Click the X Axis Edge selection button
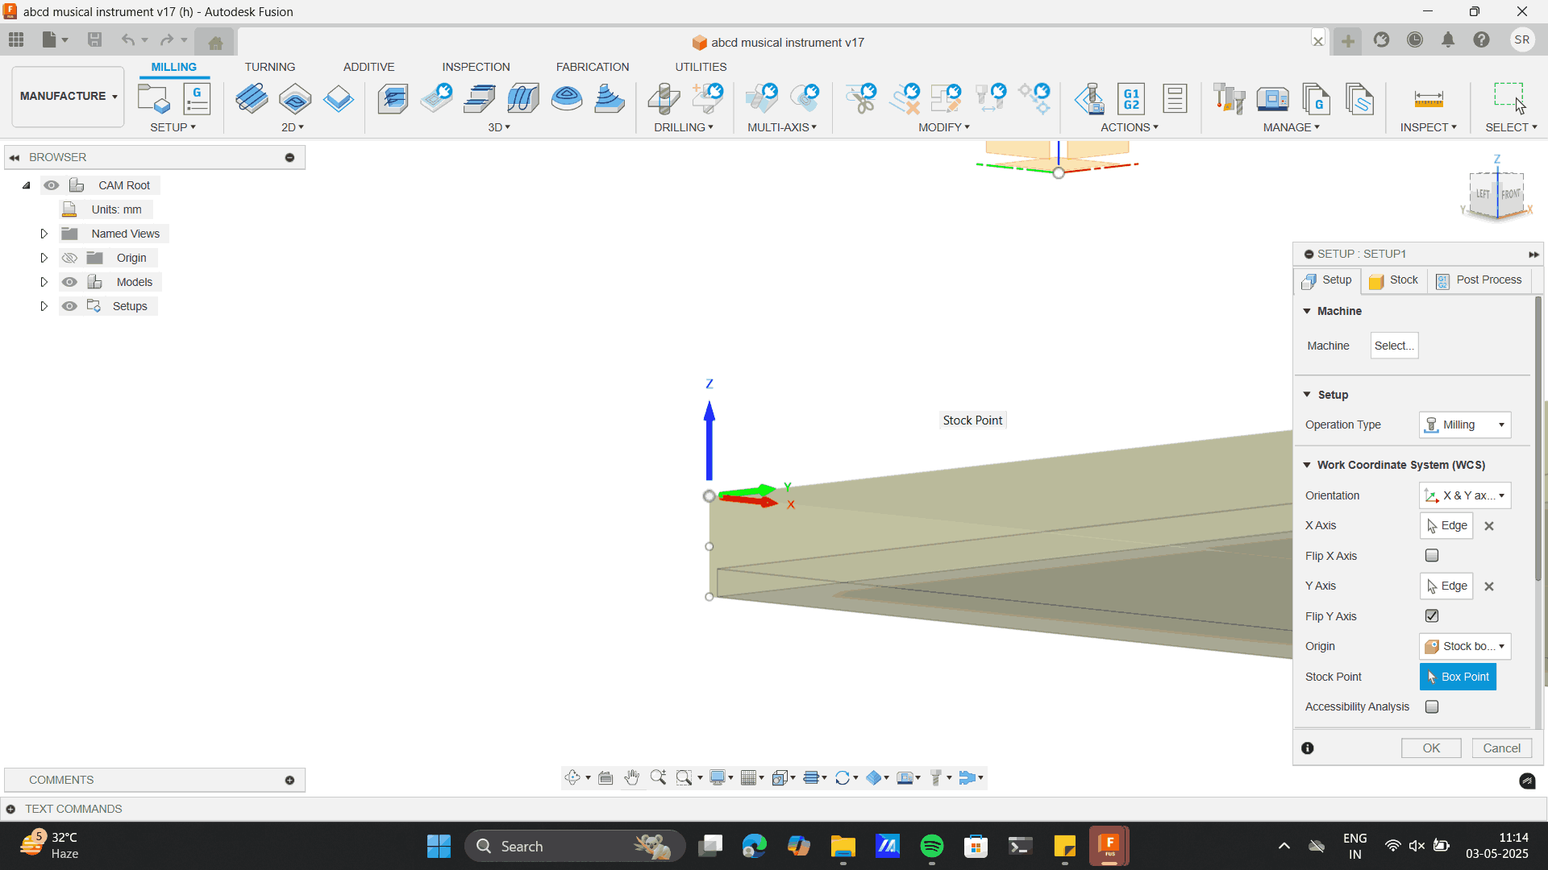Viewport: 1548px width, 870px height. point(1446,525)
